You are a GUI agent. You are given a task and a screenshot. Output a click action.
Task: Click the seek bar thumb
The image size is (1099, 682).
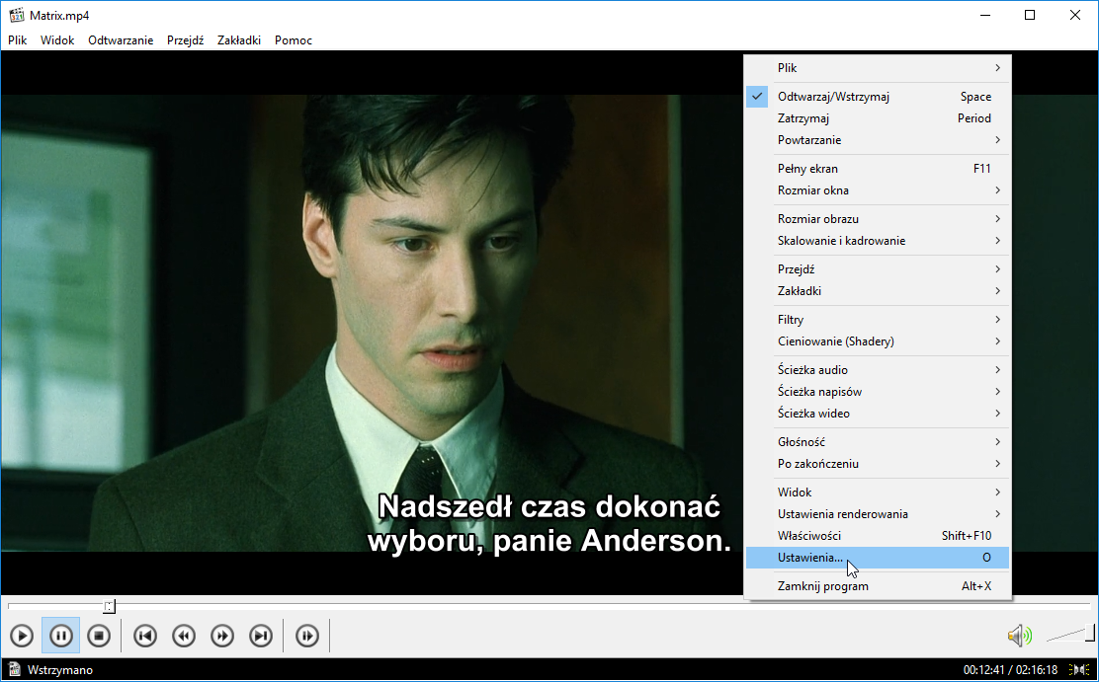(x=110, y=606)
